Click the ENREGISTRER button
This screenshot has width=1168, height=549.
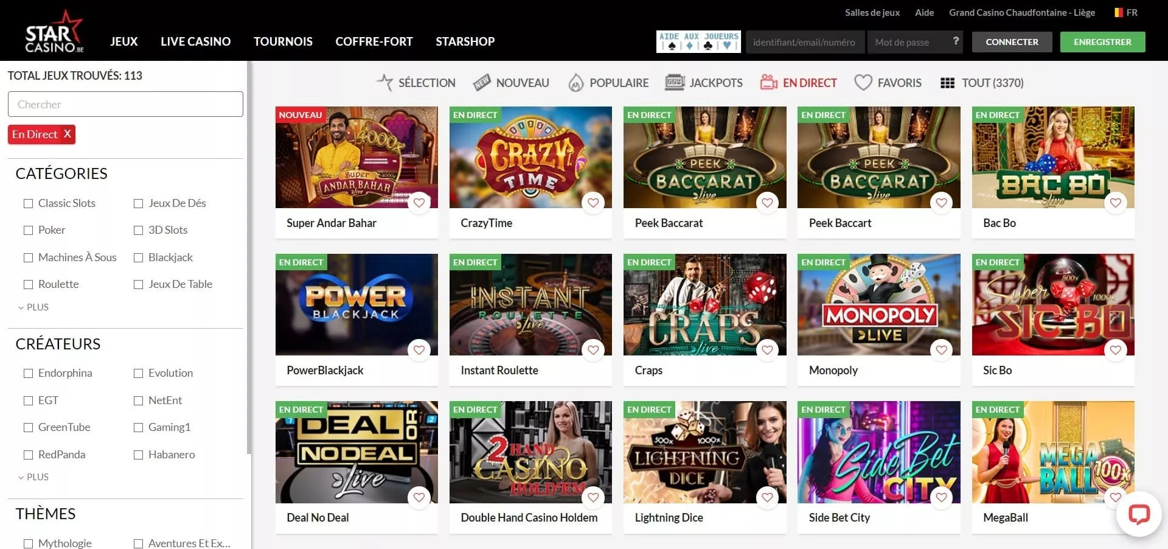point(1102,42)
